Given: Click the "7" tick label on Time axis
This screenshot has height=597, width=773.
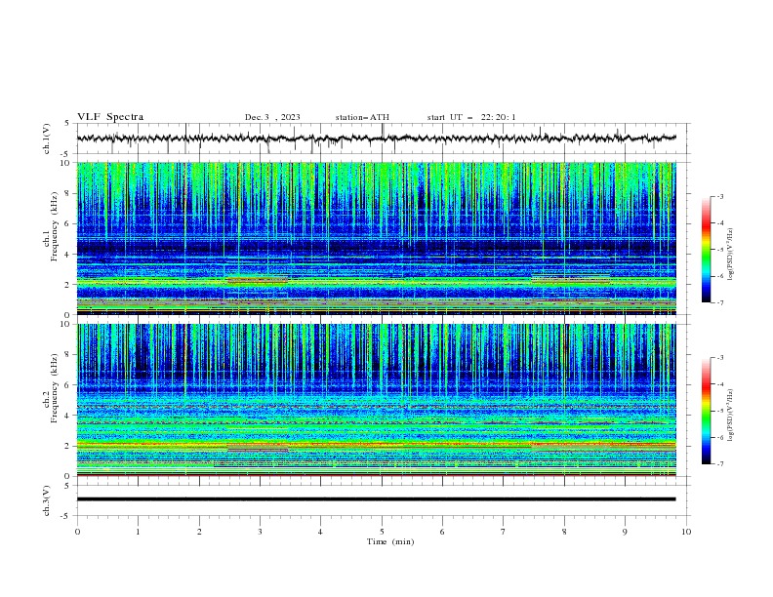Looking at the screenshot, I should 504,532.
